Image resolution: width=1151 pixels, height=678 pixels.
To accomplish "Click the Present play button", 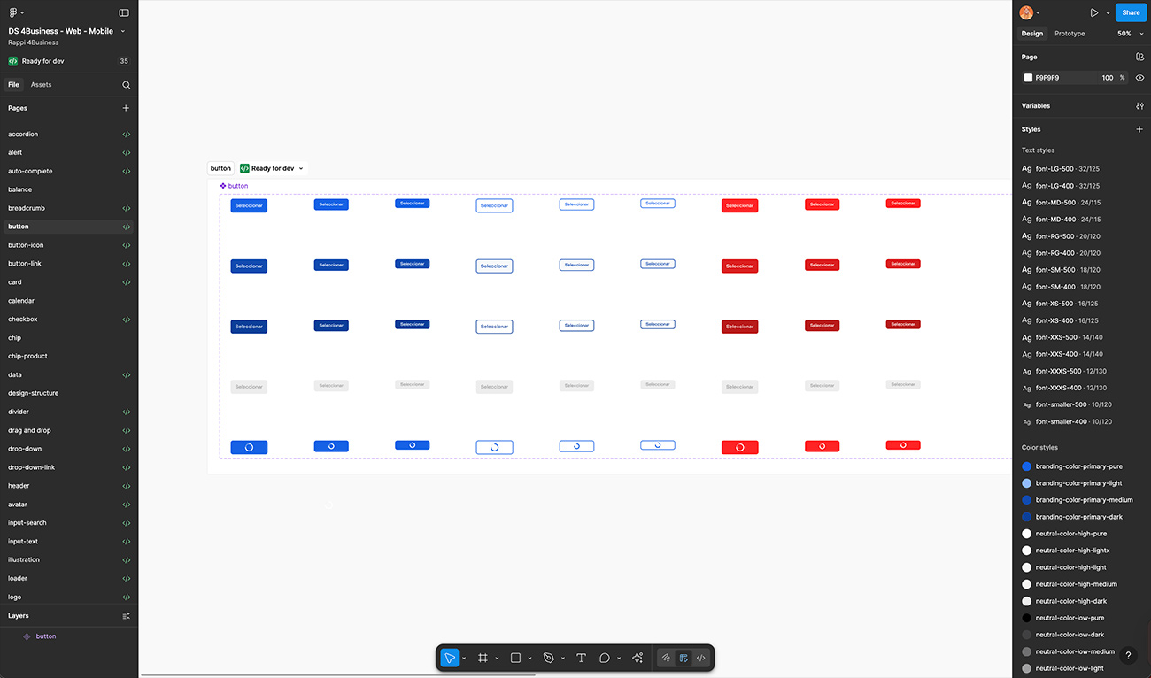I will [1094, 12].
